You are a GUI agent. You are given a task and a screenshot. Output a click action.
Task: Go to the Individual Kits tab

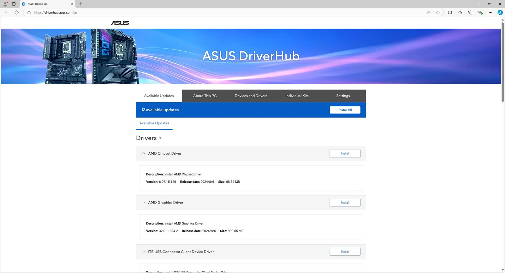pos(297,96)
